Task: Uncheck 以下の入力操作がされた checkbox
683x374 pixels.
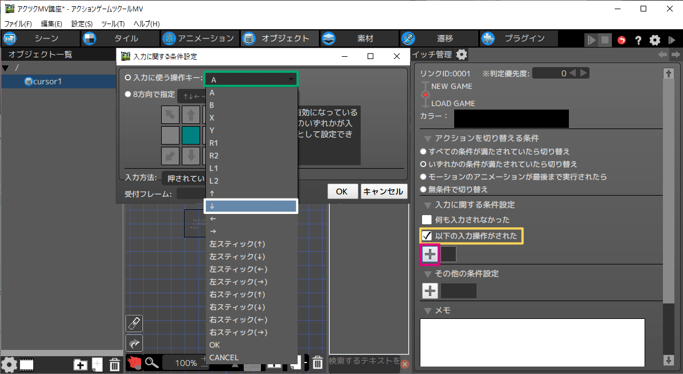Action: click(427, 236)
